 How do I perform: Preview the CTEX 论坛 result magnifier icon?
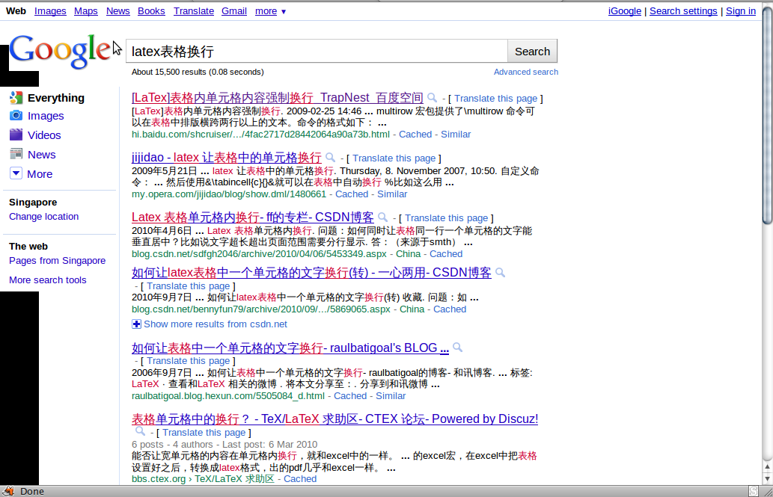[140, 431]
